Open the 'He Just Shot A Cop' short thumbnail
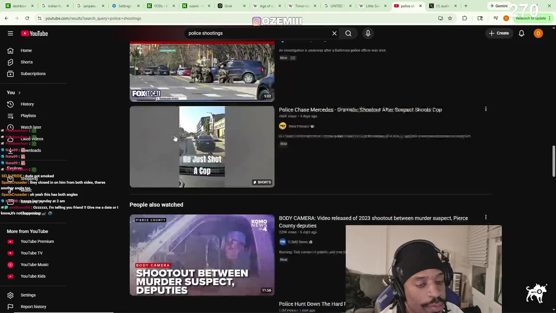 tap(202, 147)
